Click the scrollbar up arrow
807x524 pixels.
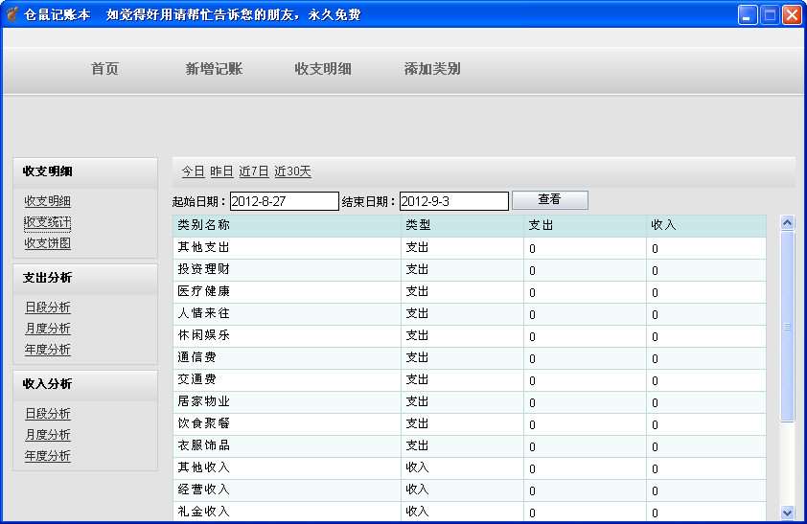click(x=787, y=222)
